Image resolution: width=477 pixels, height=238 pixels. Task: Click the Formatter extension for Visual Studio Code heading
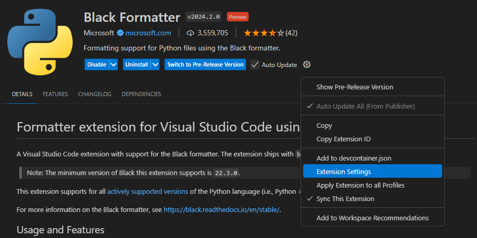tap(158, 127)
